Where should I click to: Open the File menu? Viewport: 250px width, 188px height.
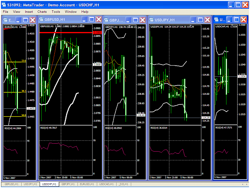pyautogui.click(x=6, y=12)
